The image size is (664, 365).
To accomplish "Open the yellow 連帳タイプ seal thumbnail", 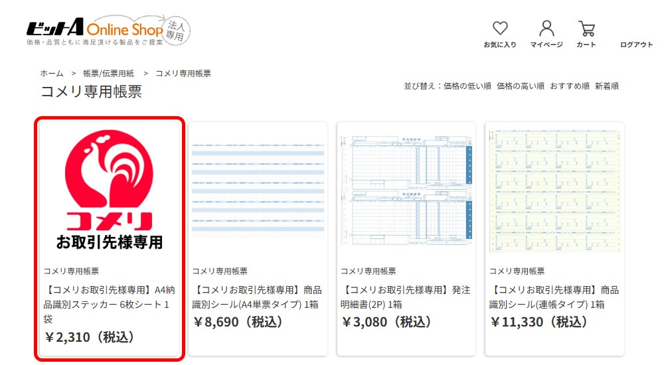I will 554,190.
